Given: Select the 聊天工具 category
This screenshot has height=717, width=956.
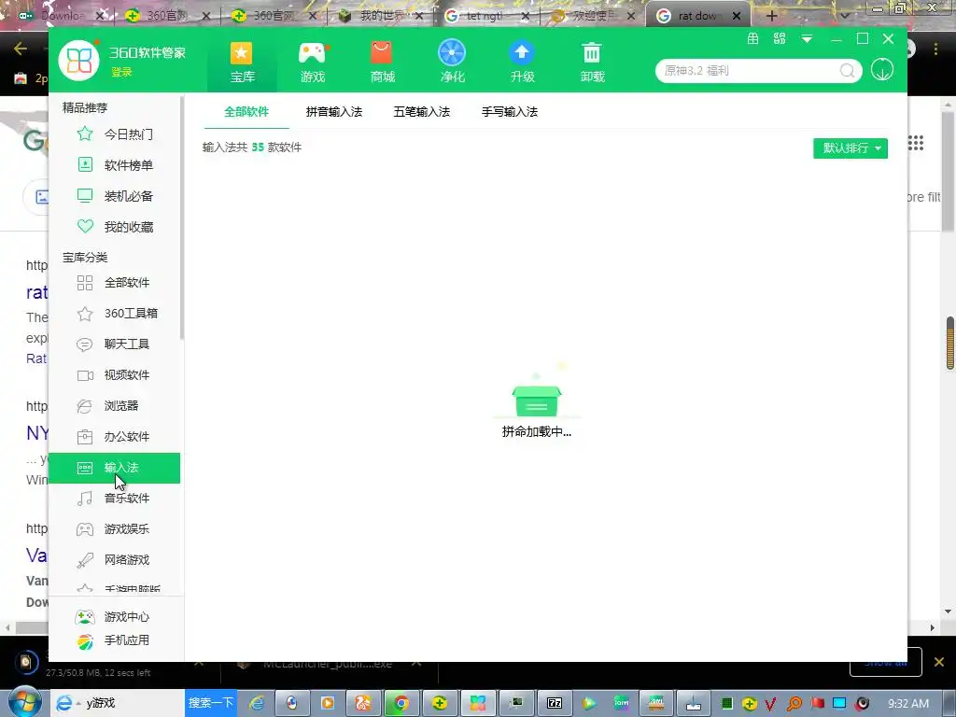Looking at the screenshot, I should pyautogui.click(x=115, y=344).
